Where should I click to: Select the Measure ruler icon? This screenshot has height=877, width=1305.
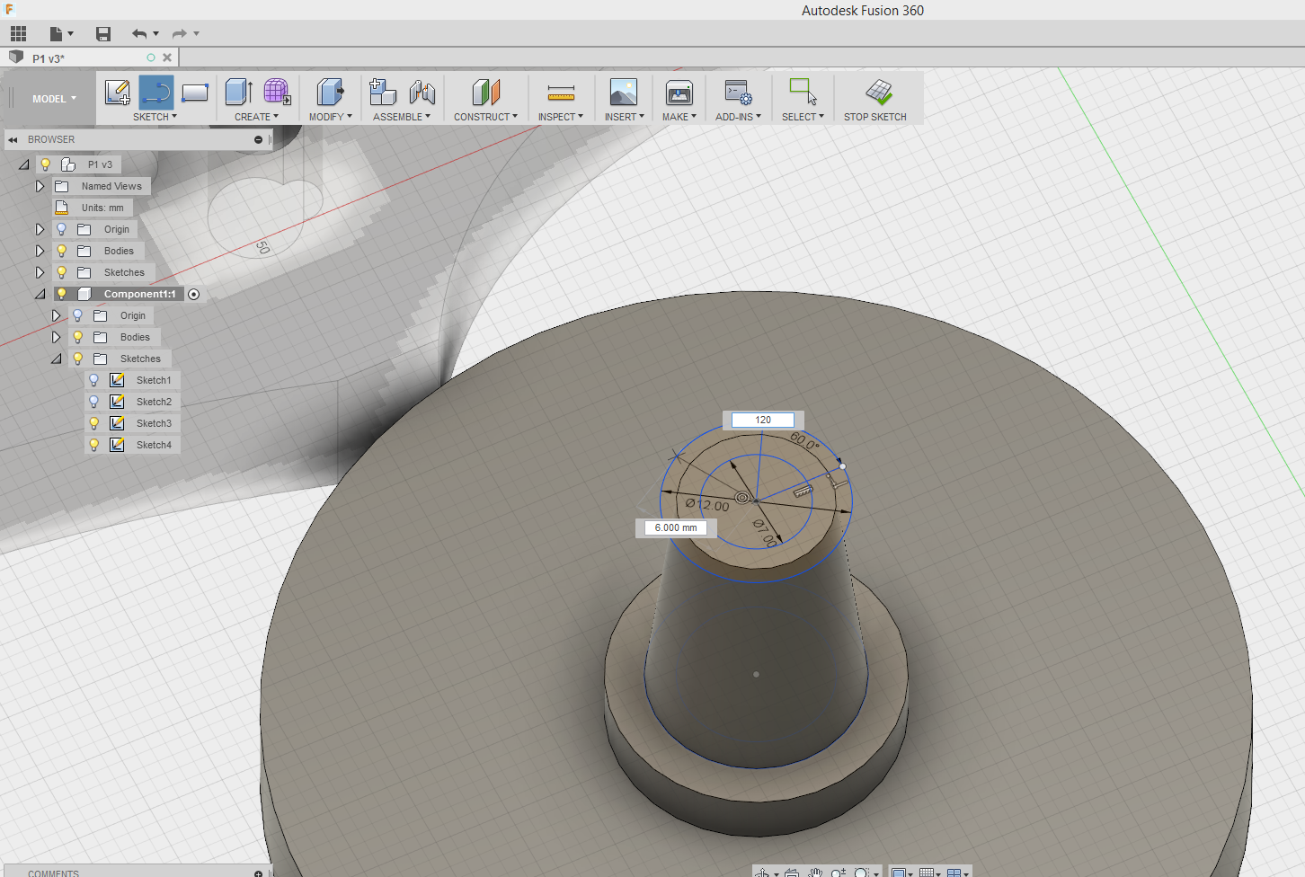point(561,93)
